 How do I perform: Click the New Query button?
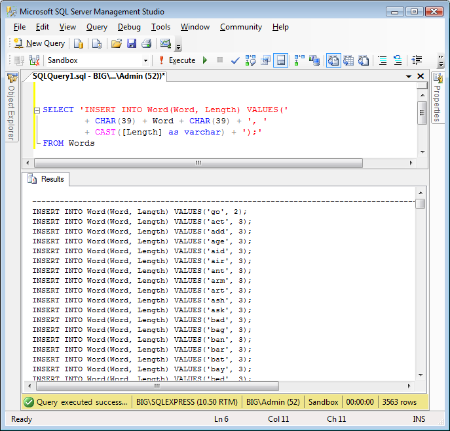pos(39,44)
